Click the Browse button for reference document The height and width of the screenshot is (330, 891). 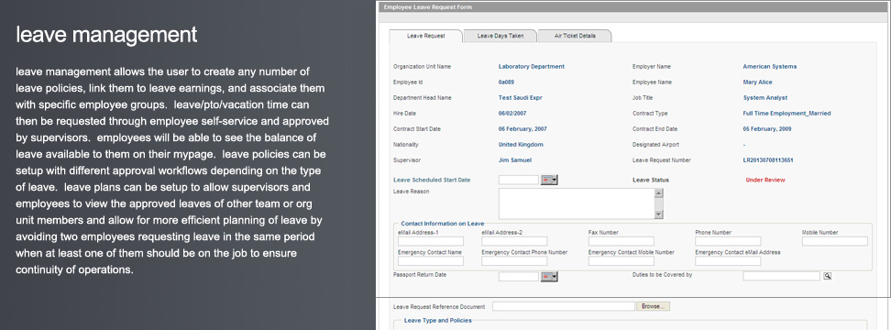(x=653, y=306)
